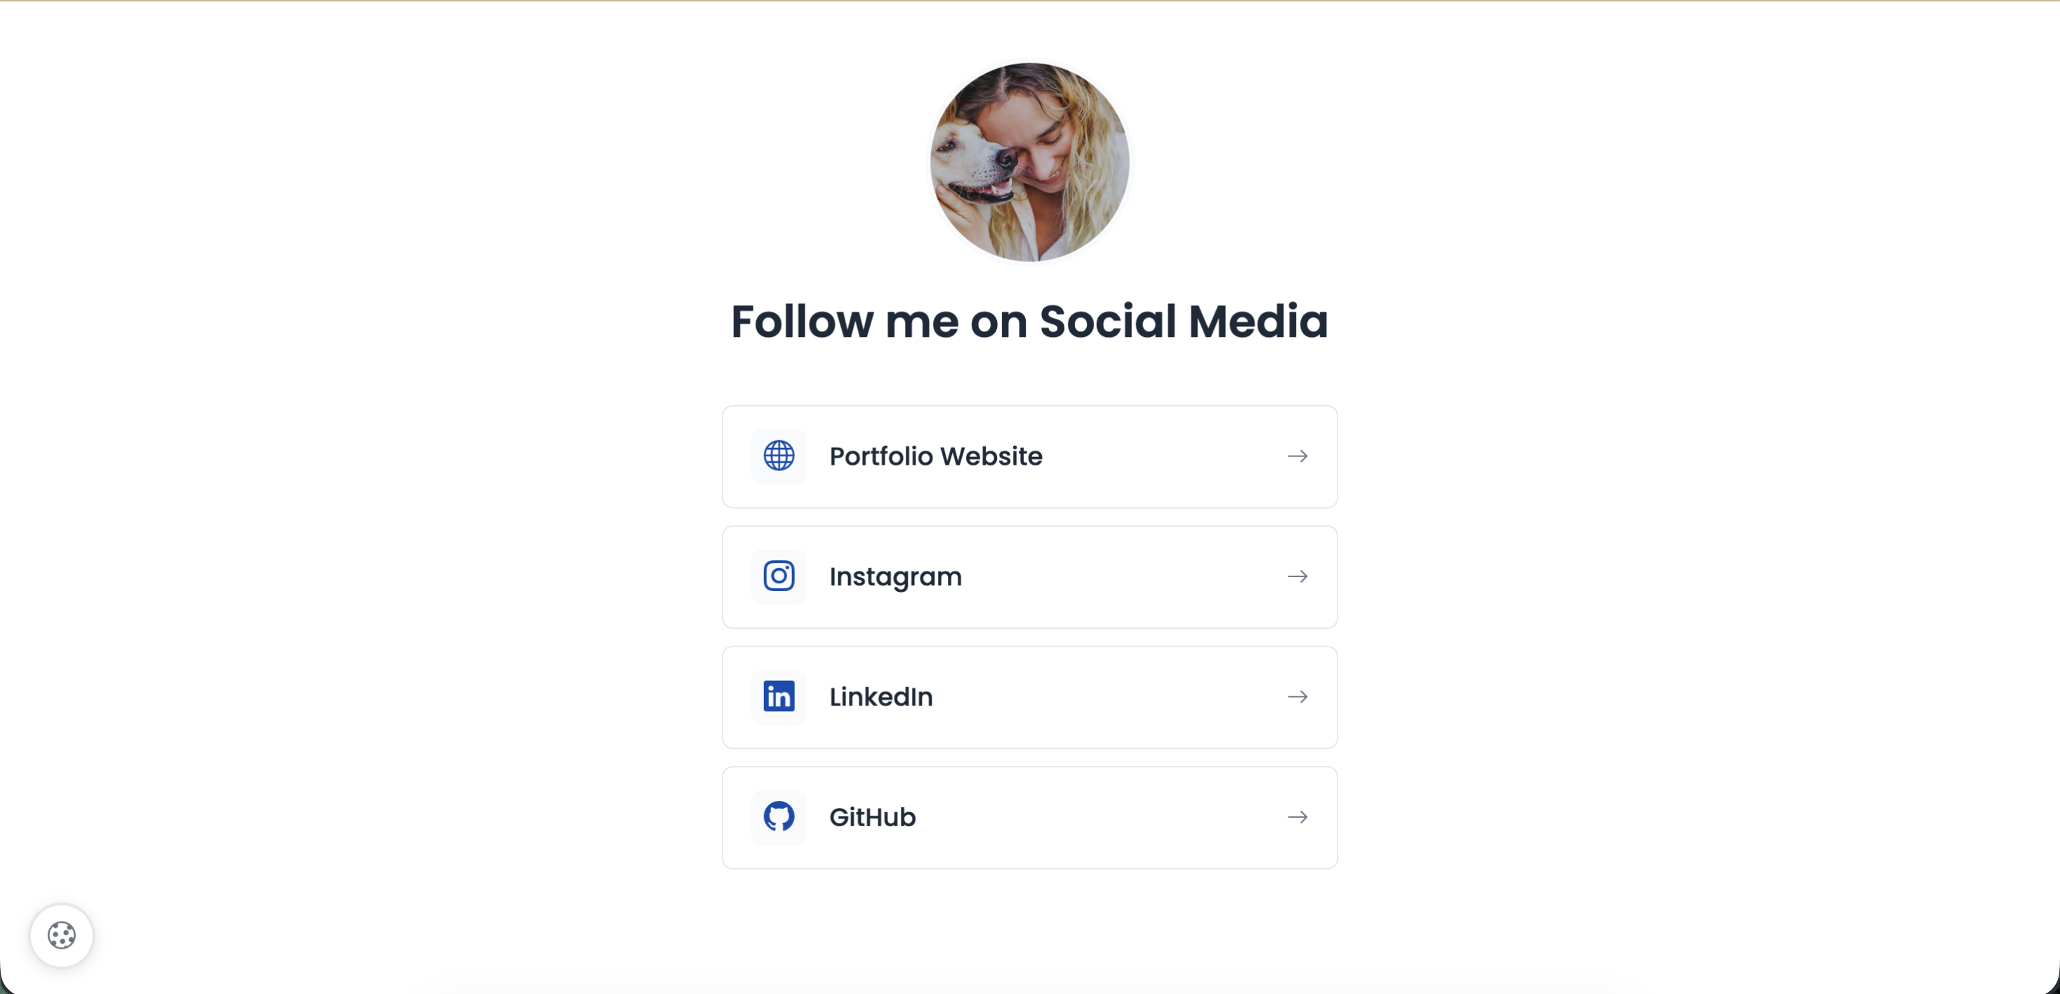Click the GitHub octocat icon
Screen dimensions: 2060x994
pyautogui.click(x=778, y=816)
